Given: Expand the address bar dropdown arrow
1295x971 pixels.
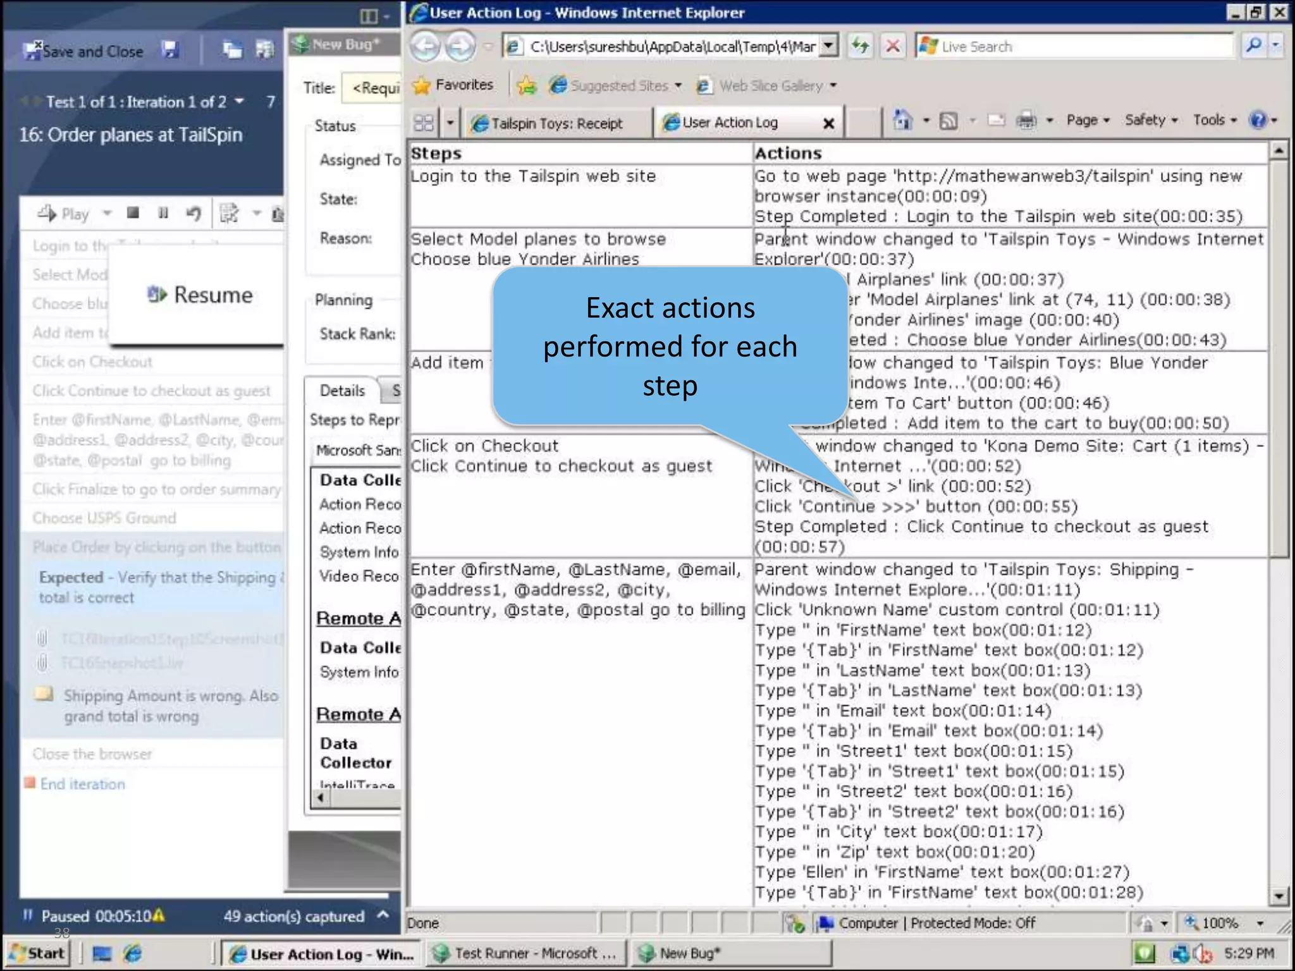Looking at the screenshot, I should 829,46.
